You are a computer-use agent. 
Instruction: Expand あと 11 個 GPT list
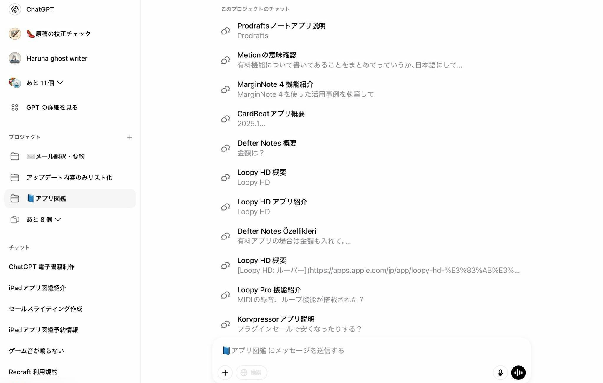pyautogui.click(x=44, y=83)
